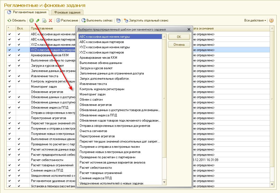Image resolution: width=280 pixels, height=193 pixels.
Task: Choose Очистка сегментов in the template list
Action: pyautogui.click(x=93, y=131)
